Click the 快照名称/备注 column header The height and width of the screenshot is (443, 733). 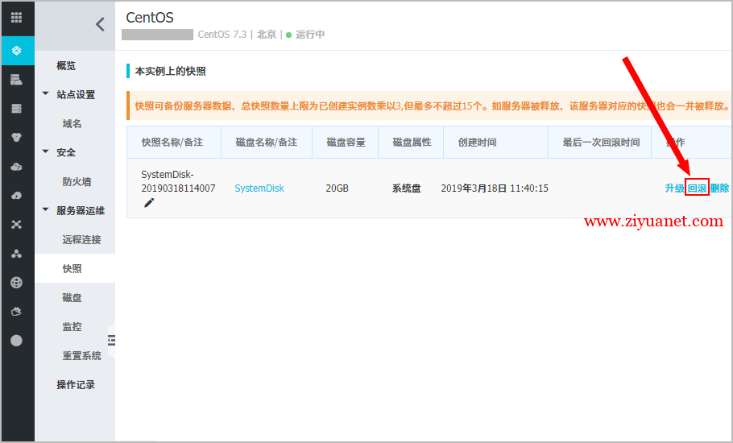click(x=172, y=143)
